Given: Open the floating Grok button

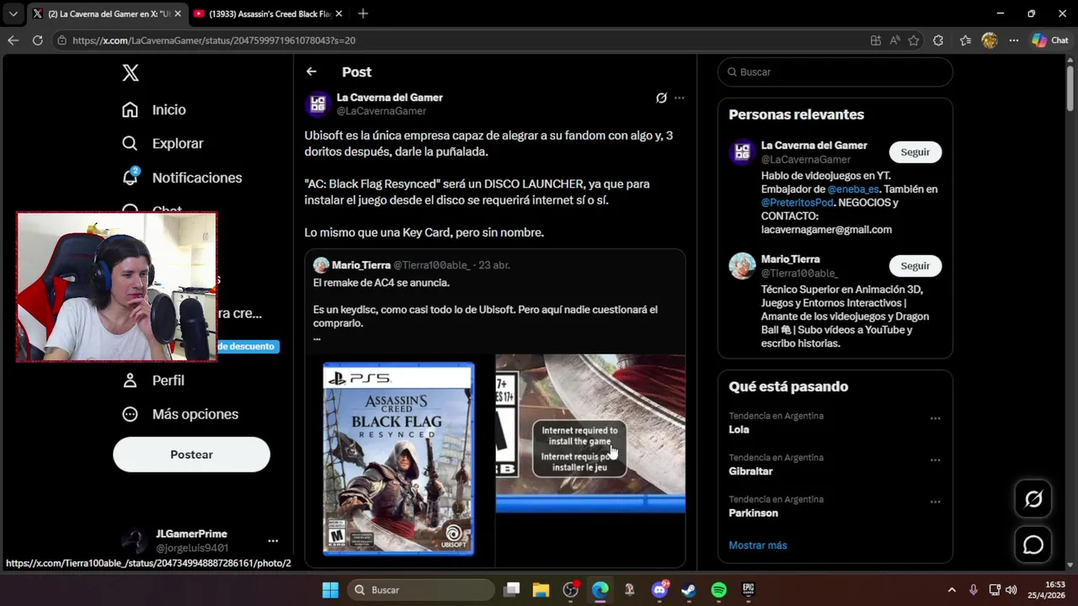Looking at the screenshot, I should click(x=1033, y=499).
